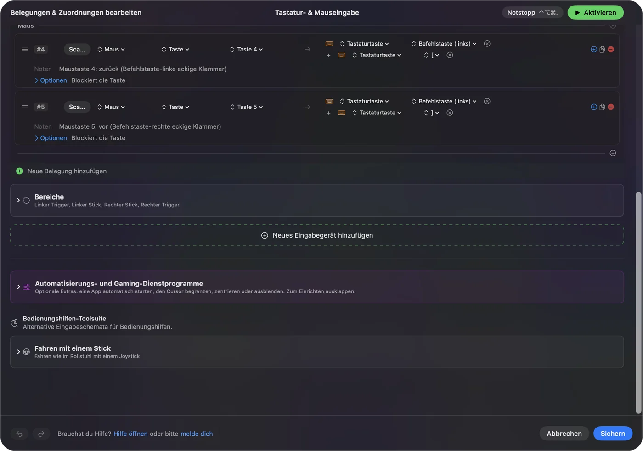The width and height of the screenshot is (643, 451).
Task: Delete mapping #4 with red minus icon
Action: pyautogui.click(x=611, y=49)
